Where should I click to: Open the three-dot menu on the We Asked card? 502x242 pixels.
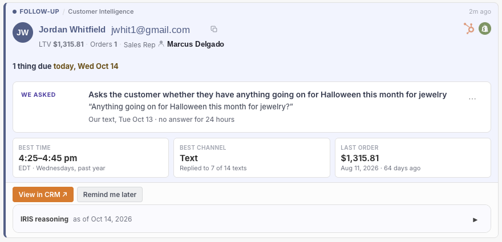(472, 99)
